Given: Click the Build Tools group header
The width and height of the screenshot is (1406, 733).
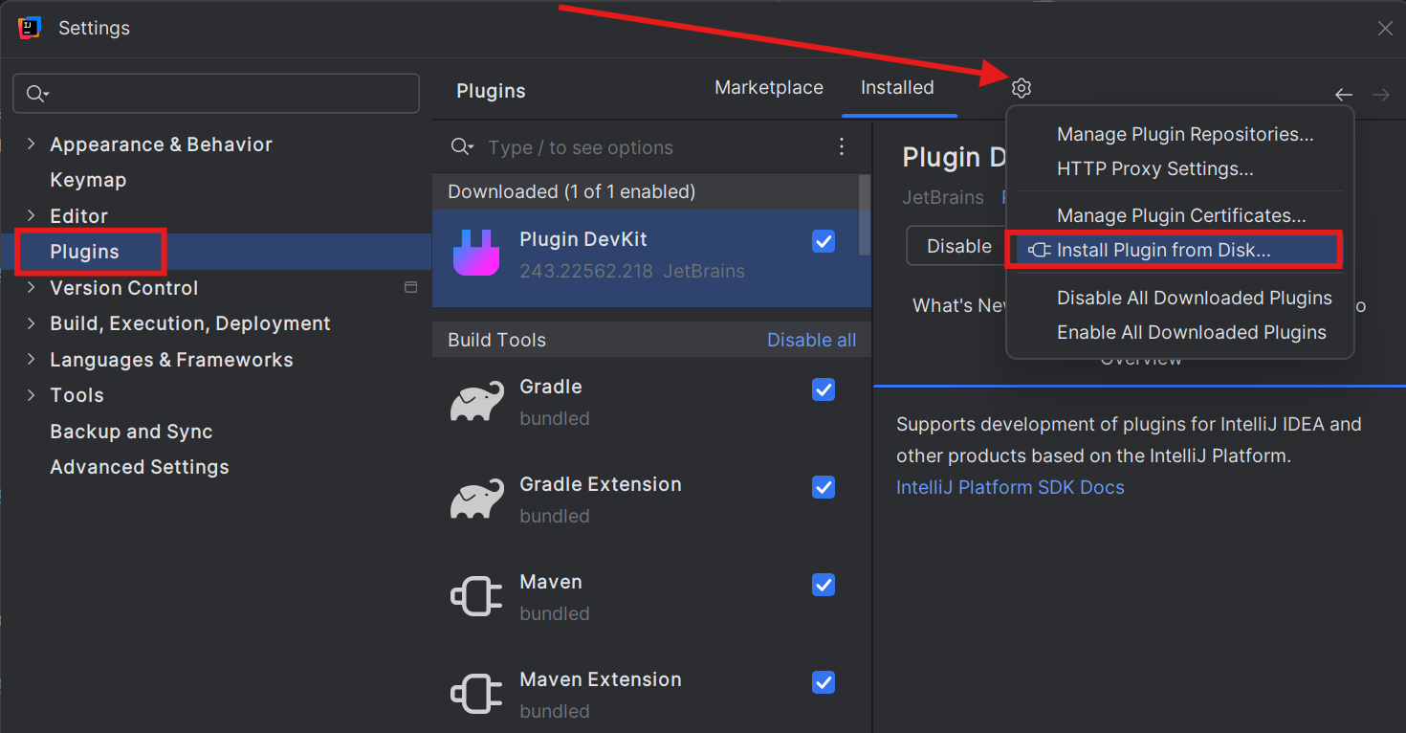Looking at the screenshot, I should [x=496, y=340].
